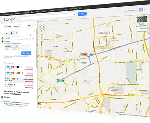Click the orange Pegman street view icon
The height and width of the screenshot is (123, 150).
click(42, 37)
